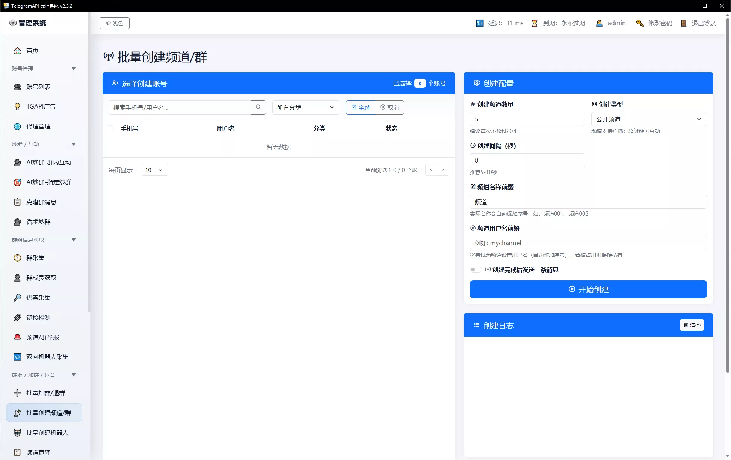Click the 退出登录 door icon
Viewport: 731px width, 460px height.
tap(684, 23)
